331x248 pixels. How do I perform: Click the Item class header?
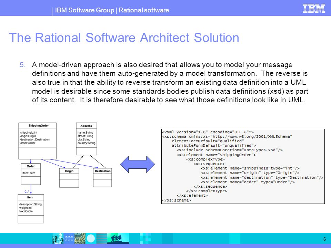point(30,197)
